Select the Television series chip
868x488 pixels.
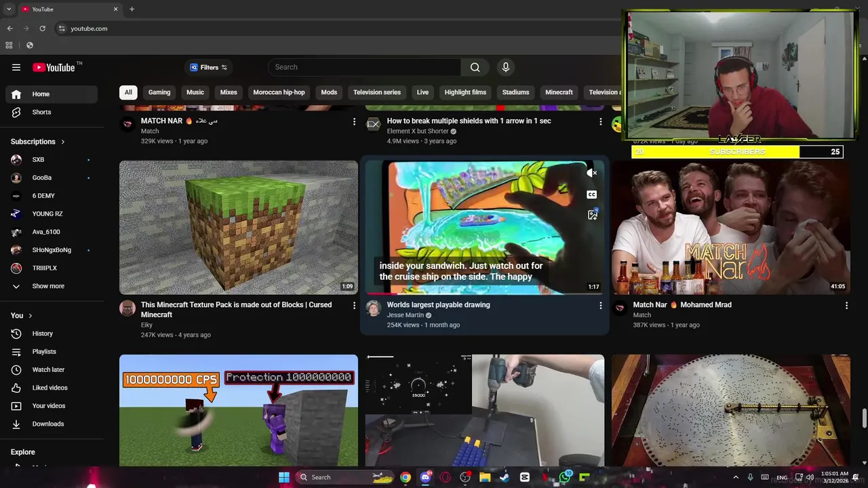[377, 92]
